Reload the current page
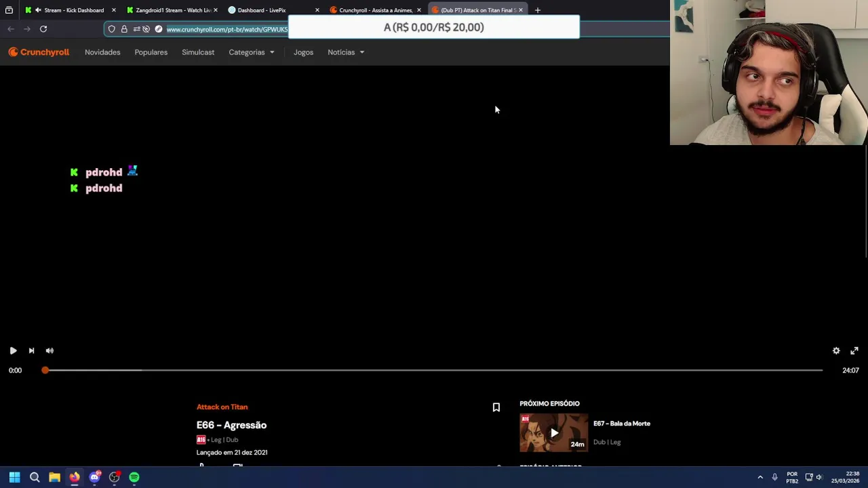 (43, 28)
